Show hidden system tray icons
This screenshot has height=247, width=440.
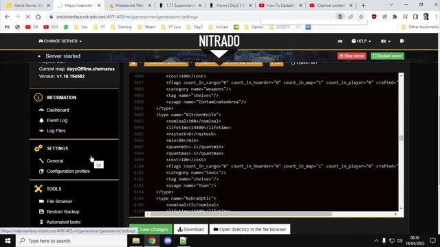pos(376,241)
